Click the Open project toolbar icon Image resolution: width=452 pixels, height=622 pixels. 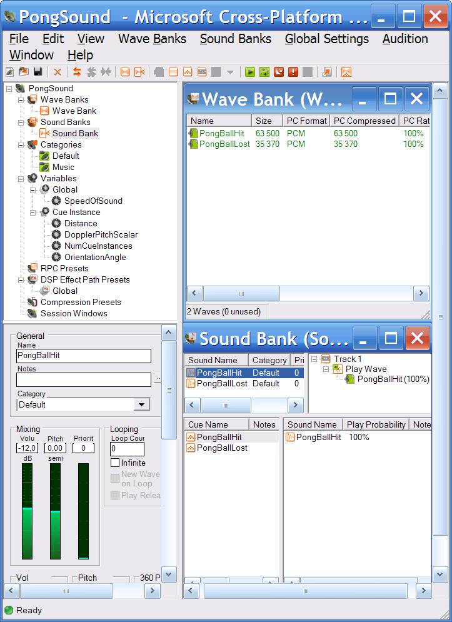point(23,72)
